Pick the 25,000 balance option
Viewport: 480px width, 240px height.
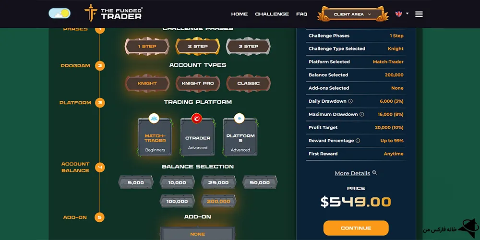[x=218, y=182]
